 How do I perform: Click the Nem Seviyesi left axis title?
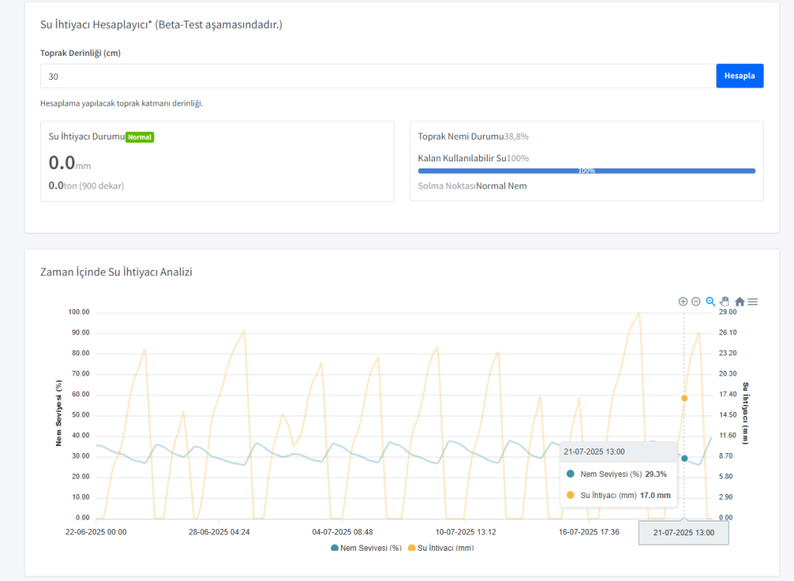[59, 413]
